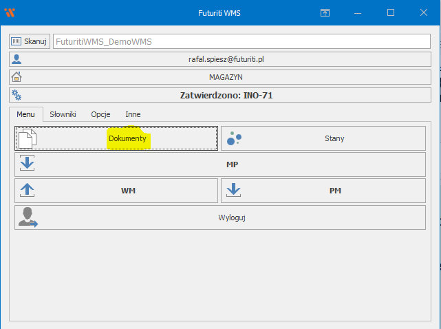Focus the FuturitiWMS_DemoWMS scan input field
Image resolution: width=441 pixels, height=329 pixels.
pos(241,41)
